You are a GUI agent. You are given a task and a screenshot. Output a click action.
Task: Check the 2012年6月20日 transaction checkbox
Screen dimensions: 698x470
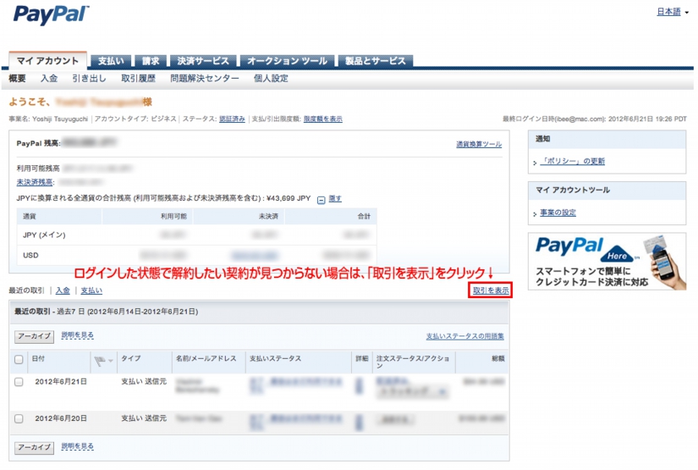click(19, 418)
